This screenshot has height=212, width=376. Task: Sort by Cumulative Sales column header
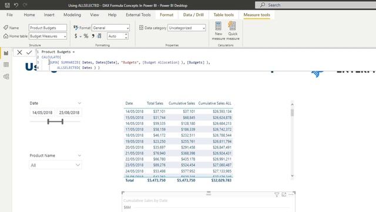pos(182,104)
